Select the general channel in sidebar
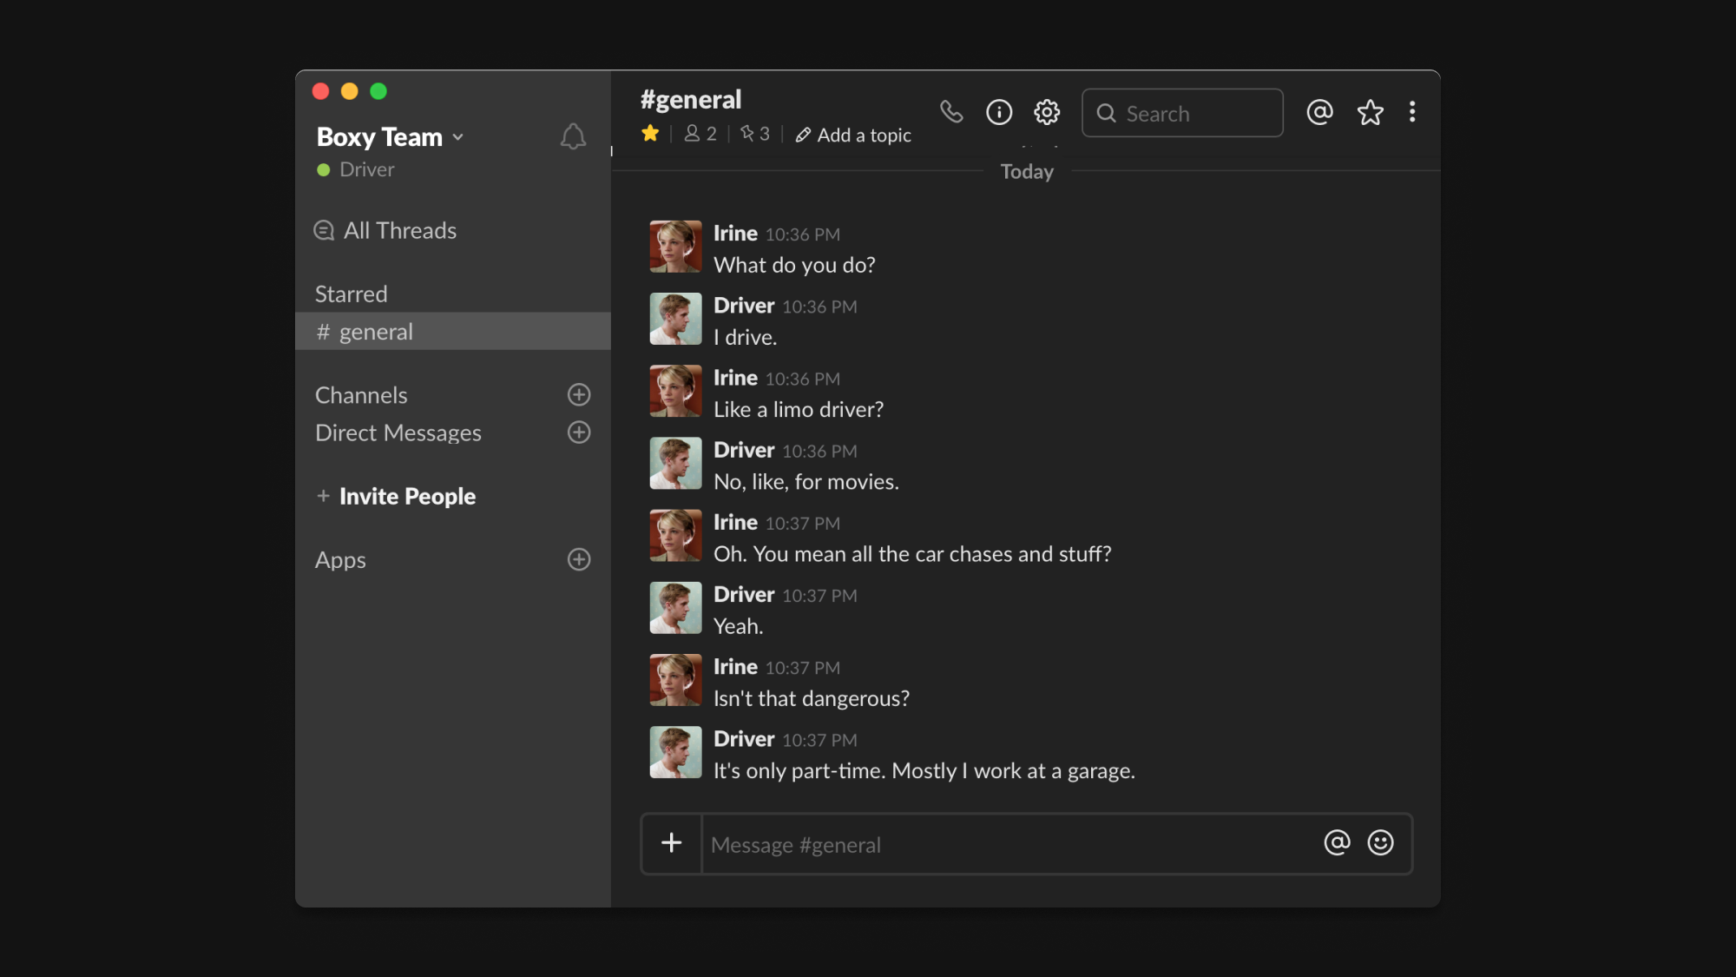1736x977 pixels. coord(453,332)
